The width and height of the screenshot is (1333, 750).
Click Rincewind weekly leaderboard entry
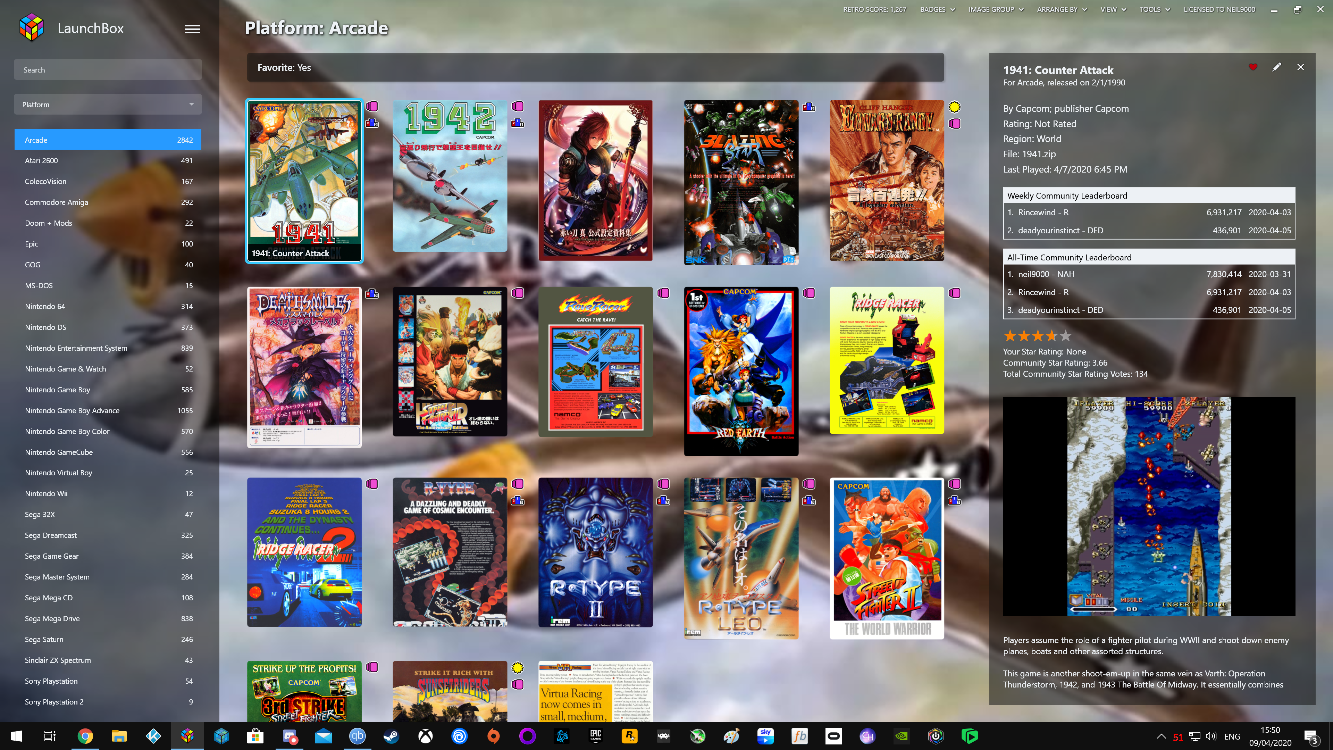[1149, 212]
